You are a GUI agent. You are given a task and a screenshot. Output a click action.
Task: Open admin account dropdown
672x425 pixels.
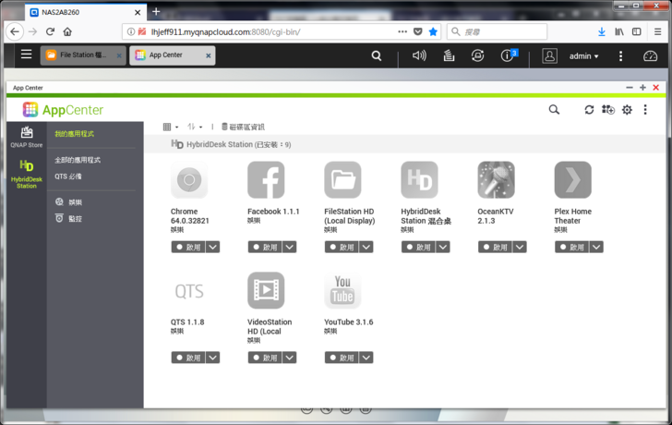tap(583, 56)
